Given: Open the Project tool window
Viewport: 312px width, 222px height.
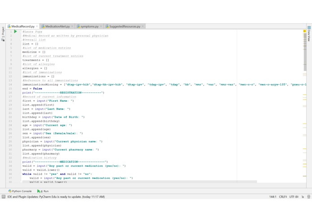Looking at the screenshot, I should click(3, 34).
